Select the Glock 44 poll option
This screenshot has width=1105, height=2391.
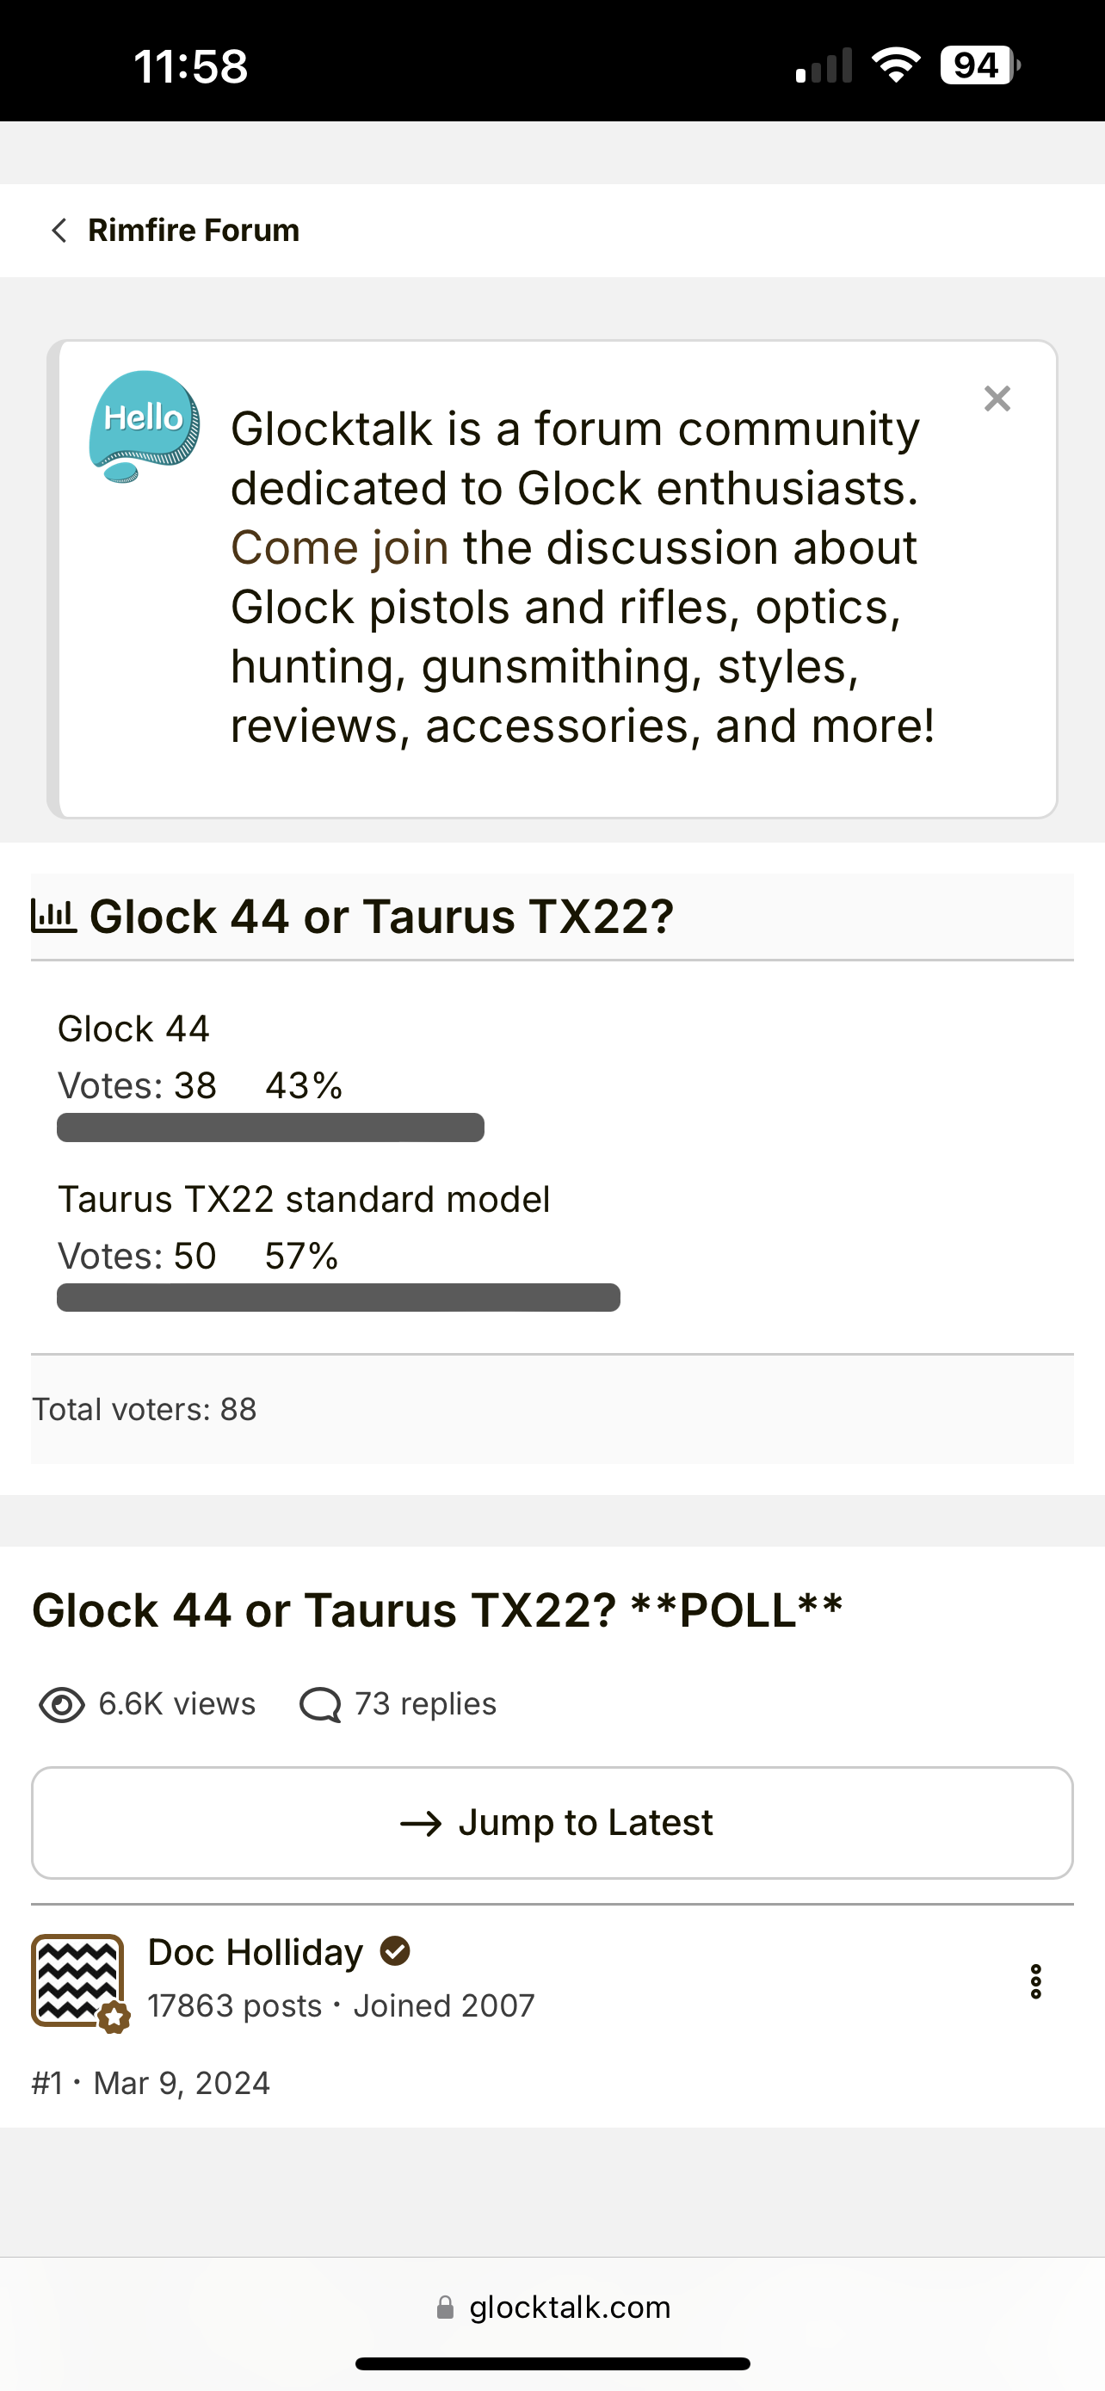click(133, 1029)
